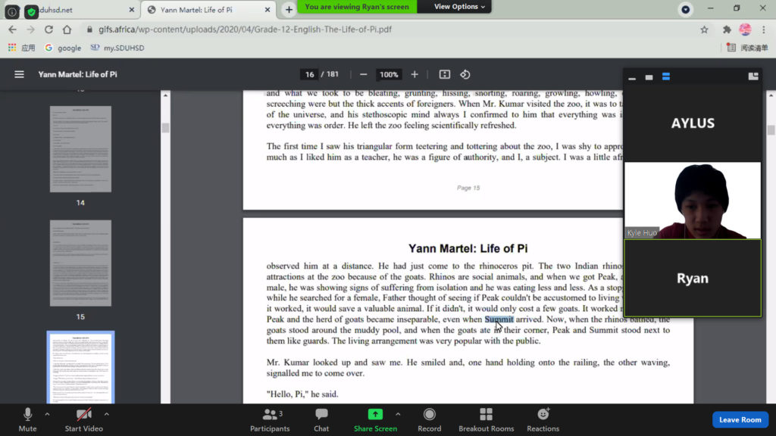Viewport: 776px width, 436px height.
Task: Open the reading list button
Action: click(747, 48)
